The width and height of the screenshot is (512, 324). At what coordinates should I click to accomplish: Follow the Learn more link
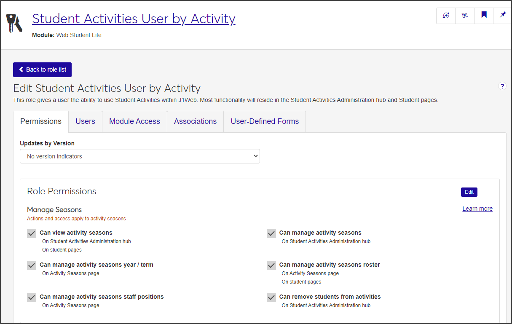pyautogui.click(x=477, y=209)
